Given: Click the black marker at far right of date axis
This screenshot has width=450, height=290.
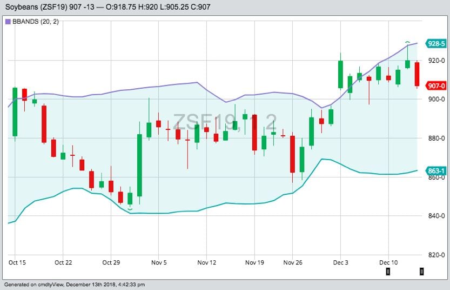Looking at the screenshot, I should click(x=422, y=271).
